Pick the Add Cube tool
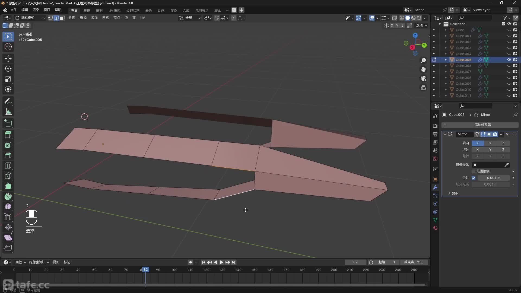 (8, 123)
